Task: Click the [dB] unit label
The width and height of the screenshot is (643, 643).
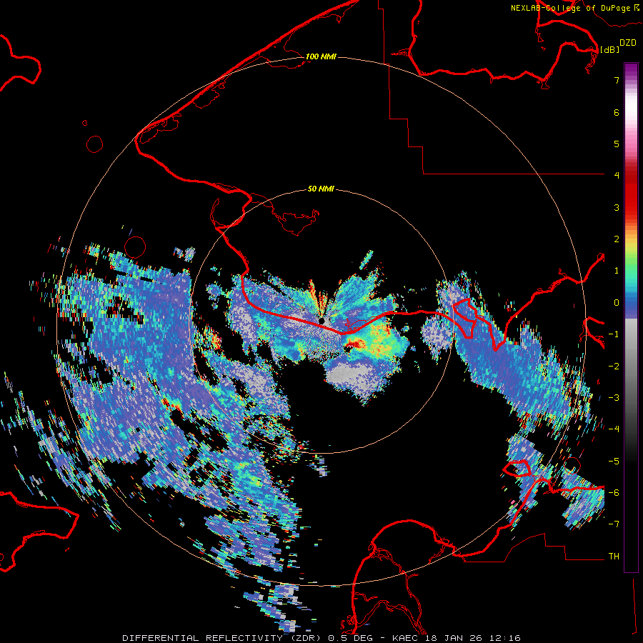Action: [x=609, y=49]
